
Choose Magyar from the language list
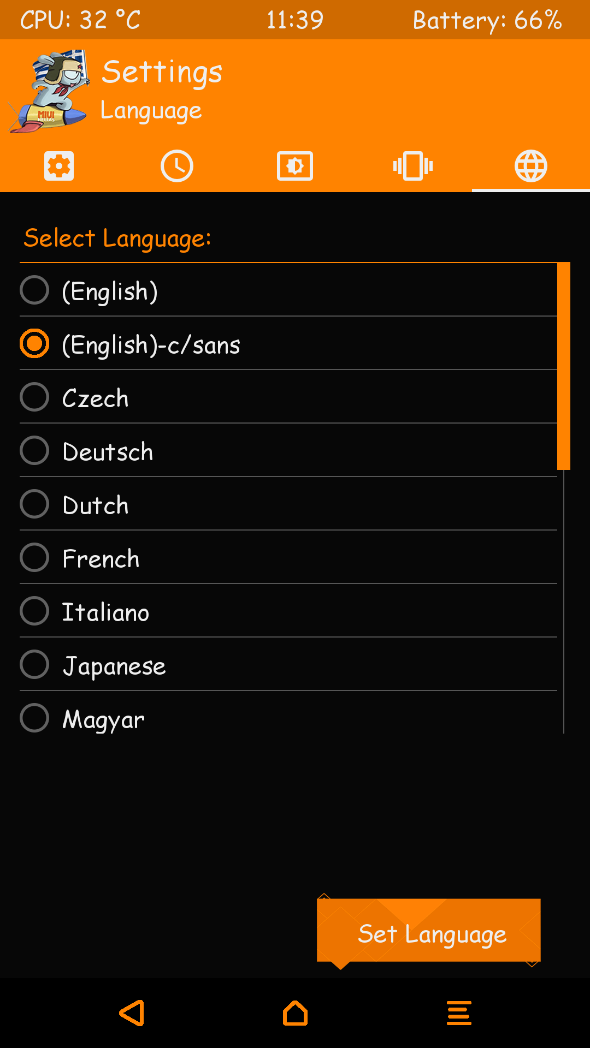[x=34, y=718]
